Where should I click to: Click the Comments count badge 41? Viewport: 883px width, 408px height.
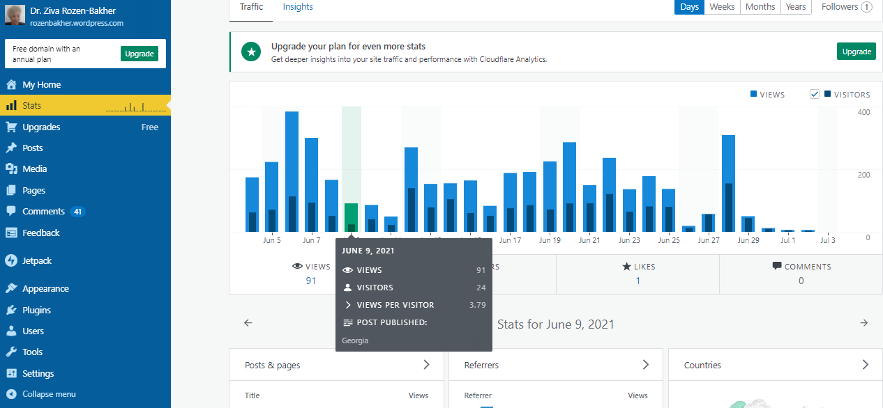[x=77, y=212]
